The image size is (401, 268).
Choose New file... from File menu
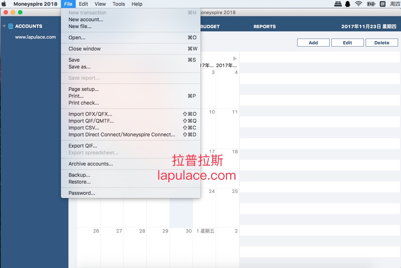click(x=131, y=26)
